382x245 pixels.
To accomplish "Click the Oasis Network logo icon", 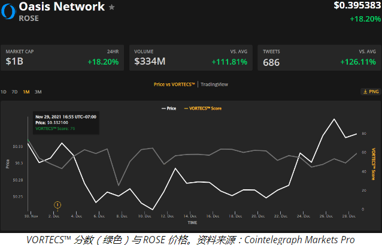I will pyautogui.click(x=8, y=11).
